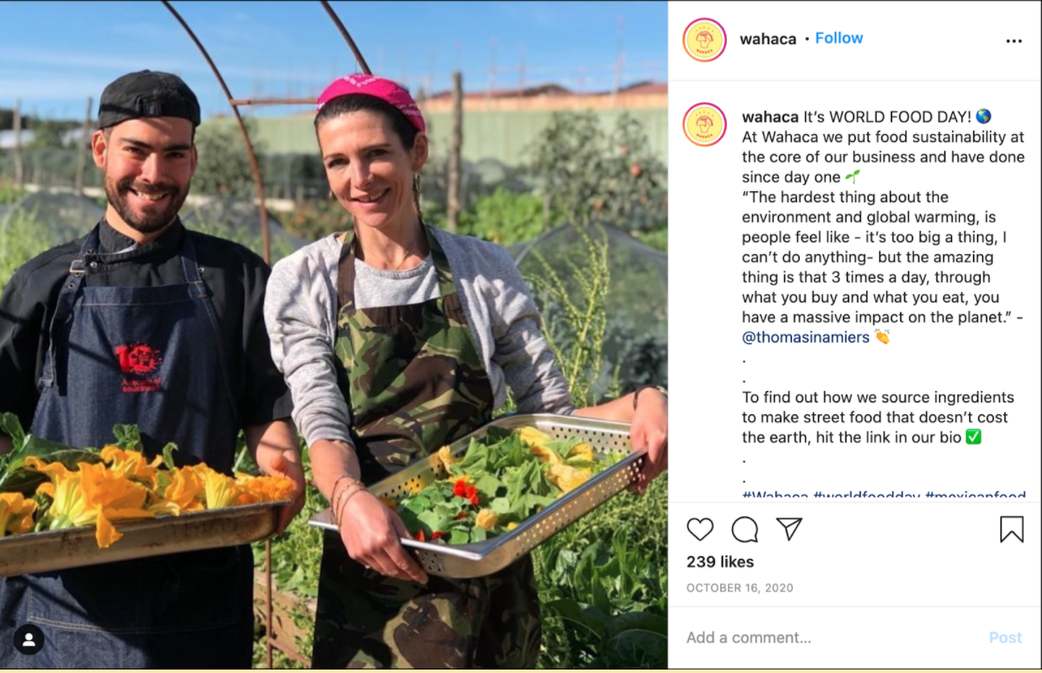Show tagged people icon on the photo

[29, 640]
